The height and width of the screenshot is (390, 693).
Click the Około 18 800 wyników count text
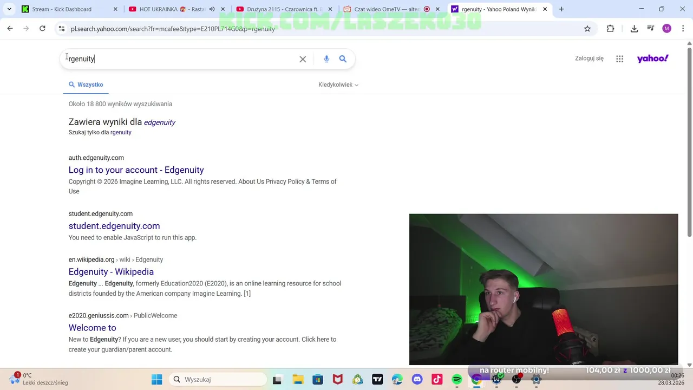(120, 104)
